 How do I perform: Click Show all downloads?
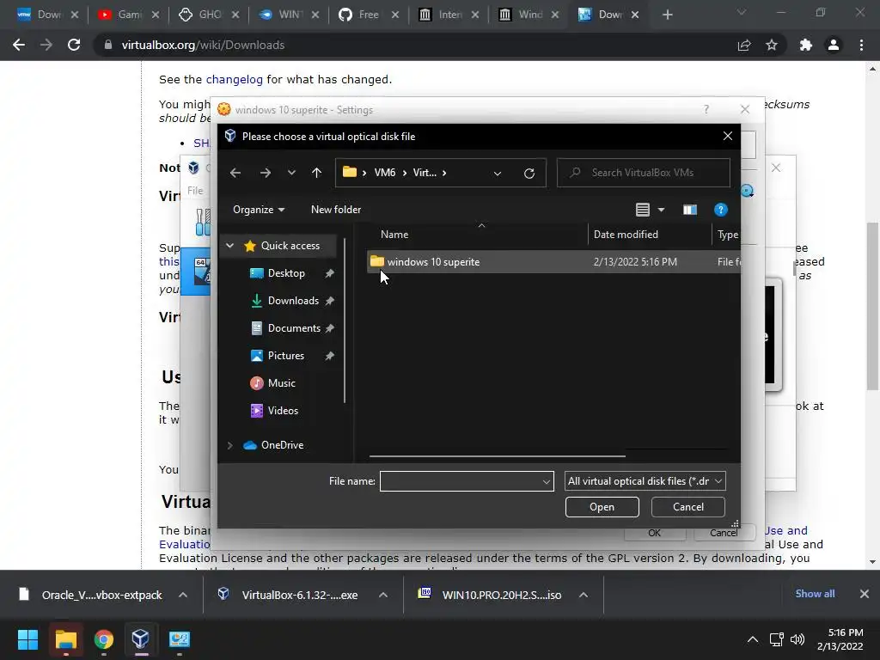815,594
